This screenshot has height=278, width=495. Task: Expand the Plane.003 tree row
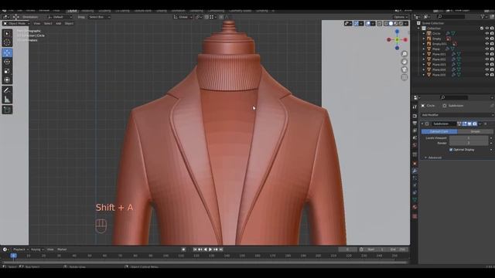pyautogui.click(x=424, y=64)
